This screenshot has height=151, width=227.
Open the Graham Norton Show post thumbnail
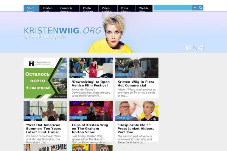pos(91,111)
